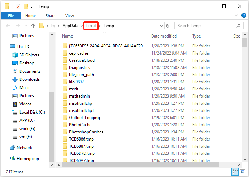249x177 pixels.
Task: Sort by the Name column header
Action: [67, 36]
